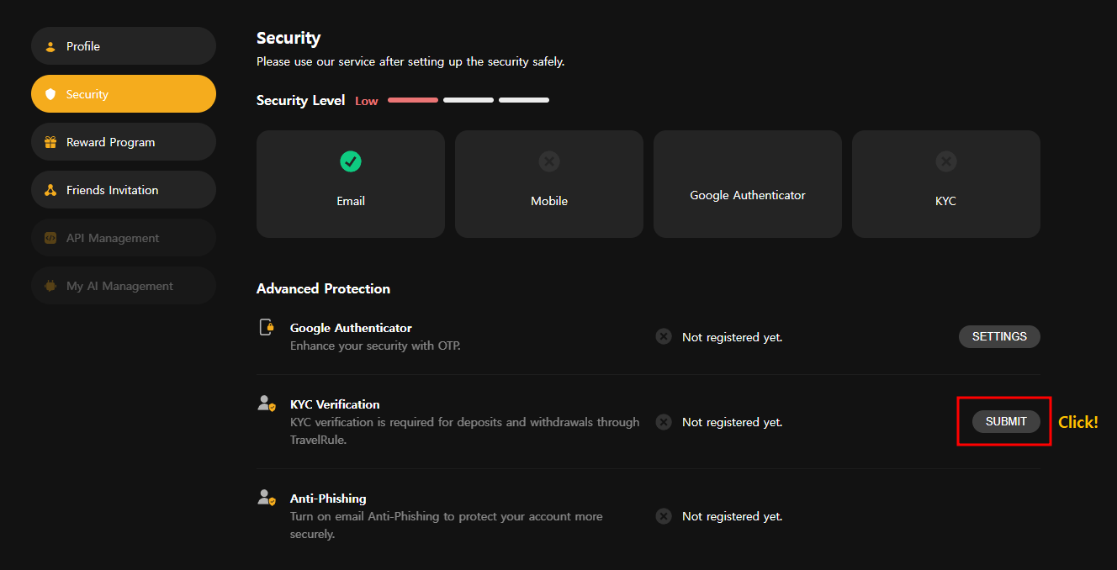The height and width of the screenshot is (570, 1117).
Task: Click the X icon on Mobile card
Action: (549, 161)
